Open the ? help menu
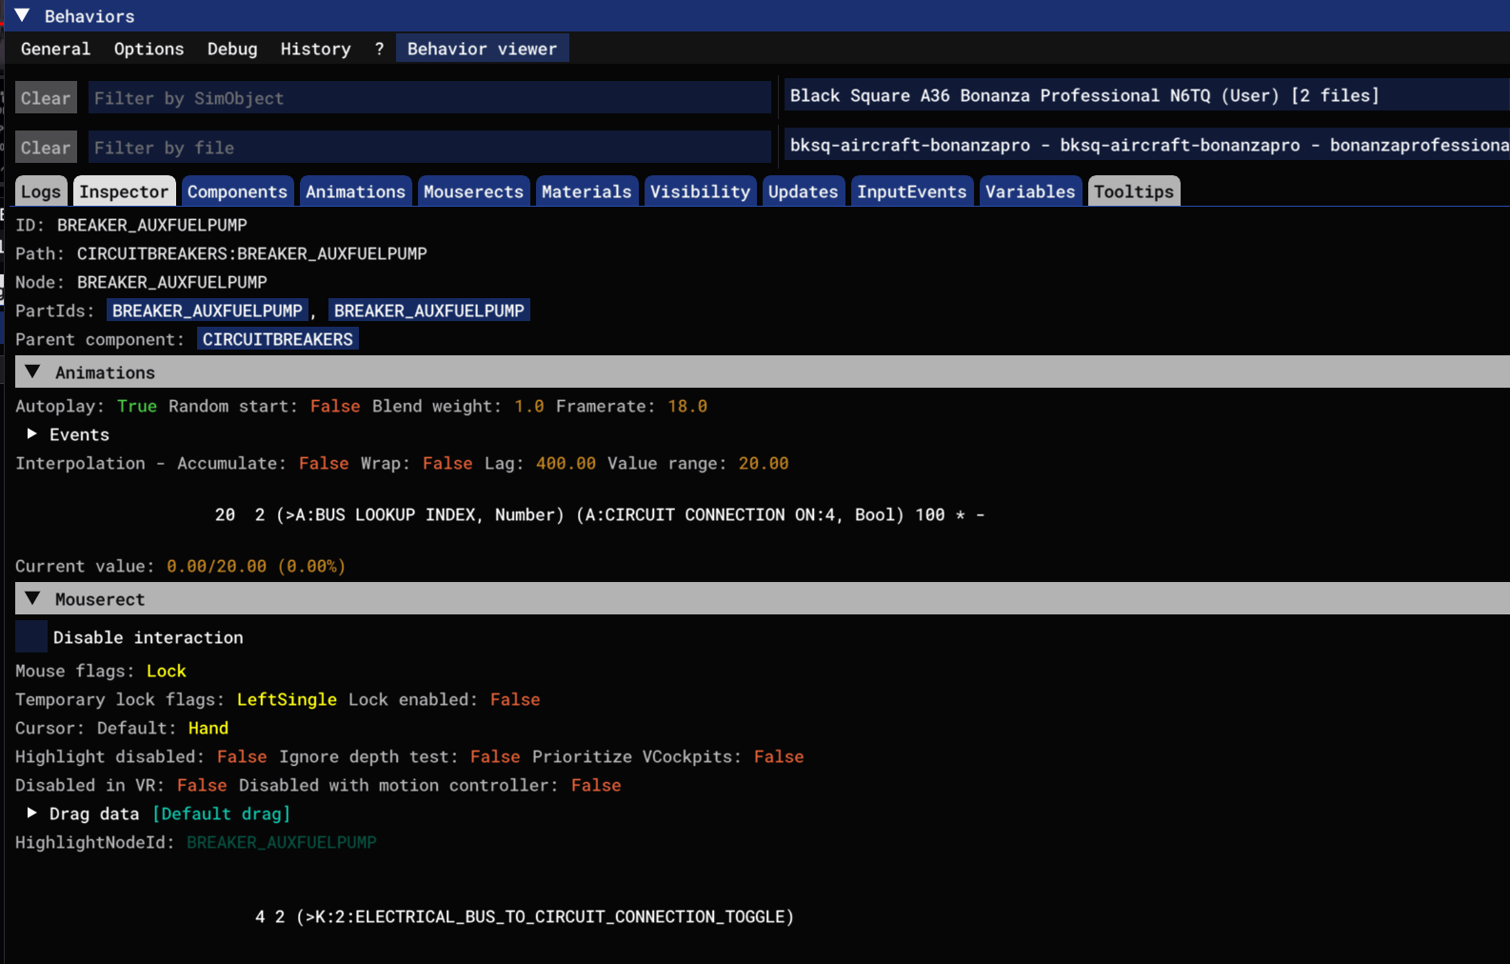 pos(379,49)
